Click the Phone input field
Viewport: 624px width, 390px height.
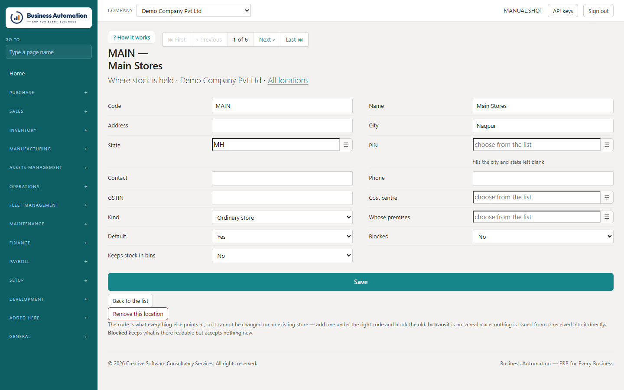click(543, 178)
